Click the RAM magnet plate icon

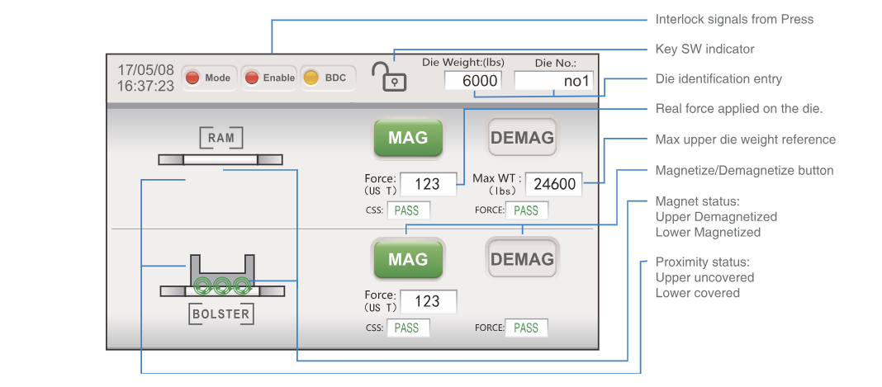click(x=220, y=159)
